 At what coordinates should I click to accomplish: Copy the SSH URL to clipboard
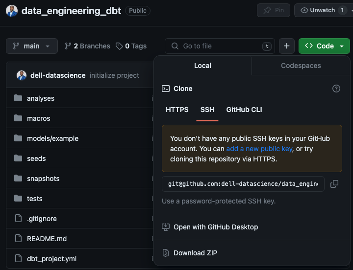click(x=334, y=184)
